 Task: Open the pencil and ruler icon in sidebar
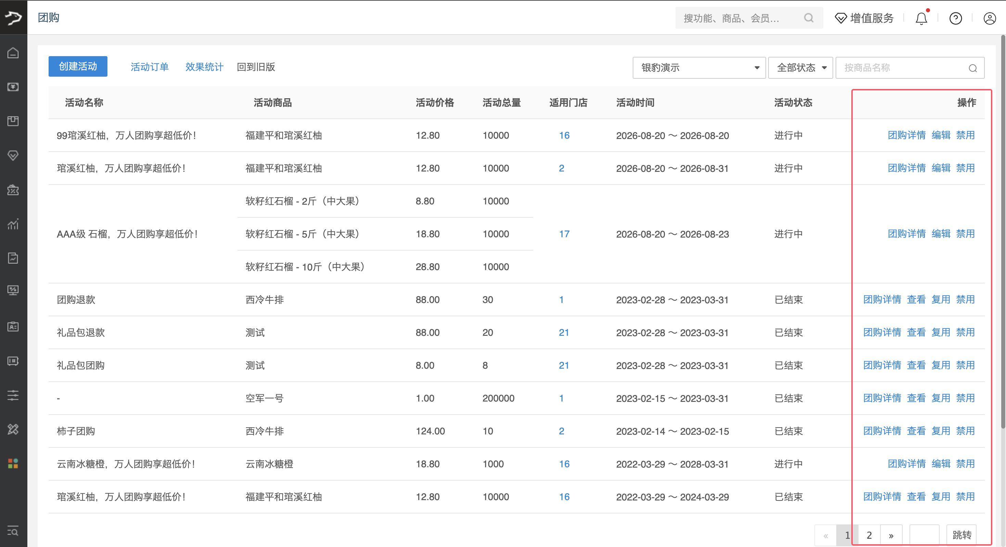(13, 429)
